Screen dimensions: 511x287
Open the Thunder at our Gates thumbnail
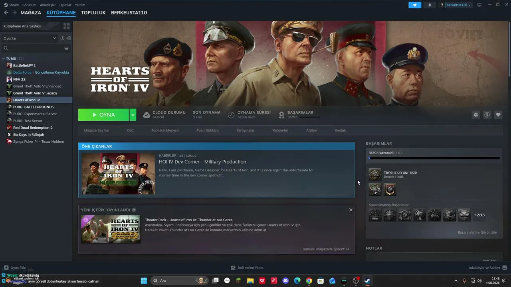(111, 229)
